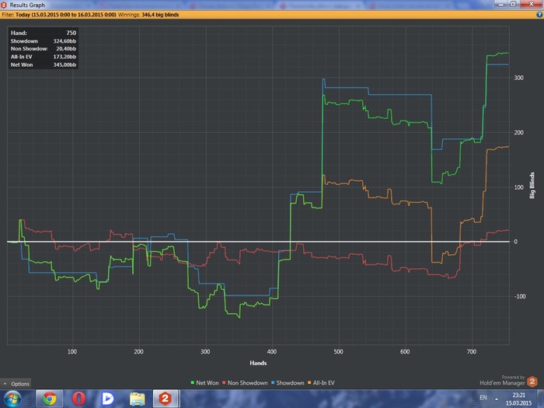Click the Net Won green legend swatch
Screen dimensions: 544x408
point(192,382)
